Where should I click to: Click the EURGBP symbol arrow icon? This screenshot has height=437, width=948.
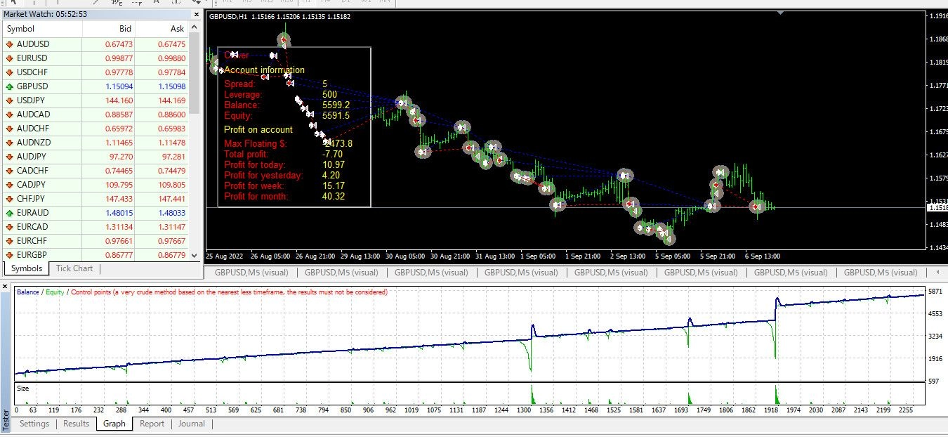[10, 255]
